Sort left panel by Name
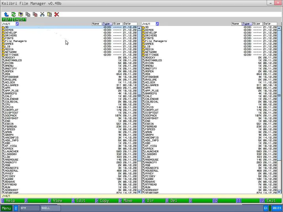The height and width of the screenshot is (212, 283). click(x=97, y=24)
